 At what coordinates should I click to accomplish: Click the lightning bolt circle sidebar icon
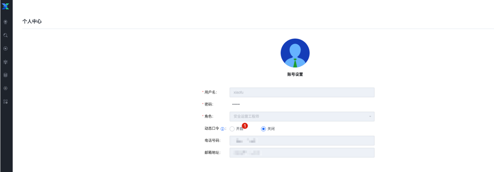[5, 49]
